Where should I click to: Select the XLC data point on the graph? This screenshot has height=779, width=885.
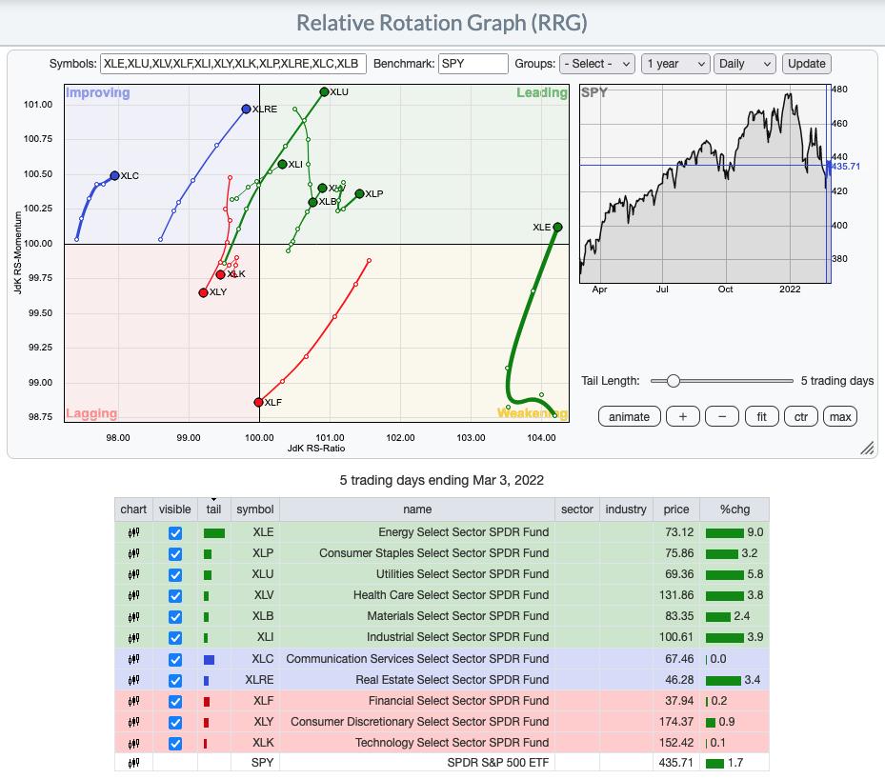pos(114,175)
